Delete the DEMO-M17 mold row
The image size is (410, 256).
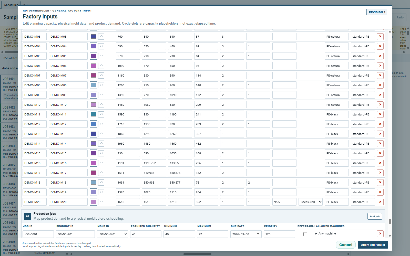pos(380,173)
